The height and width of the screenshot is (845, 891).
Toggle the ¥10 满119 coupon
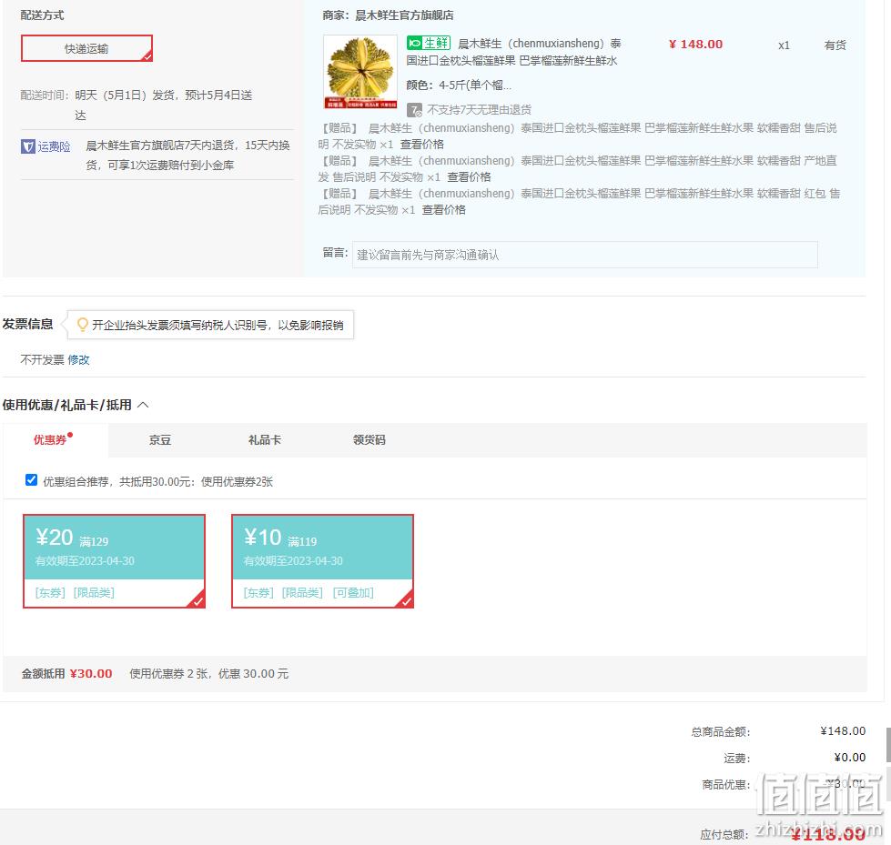323,561
